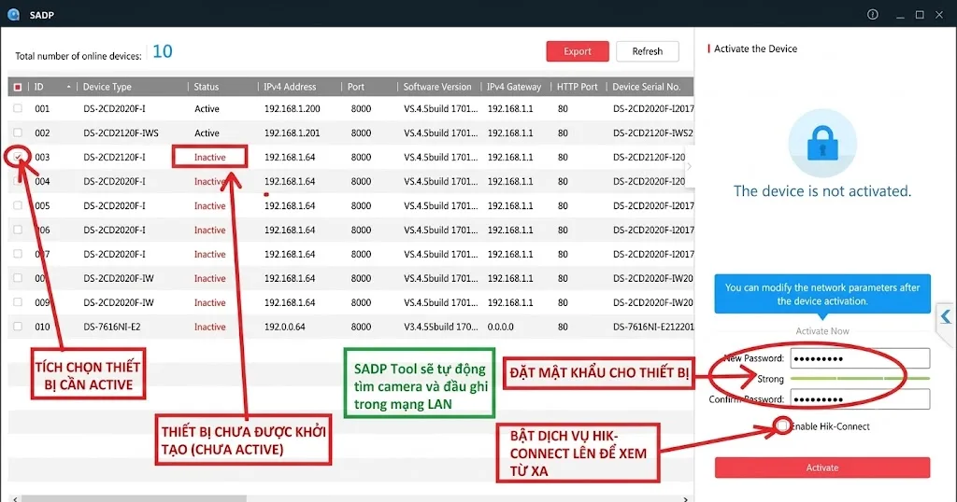Tick the checkbox for device 008
The width and height of the screenshot is (957, 502).
click(x=18, y=278)
